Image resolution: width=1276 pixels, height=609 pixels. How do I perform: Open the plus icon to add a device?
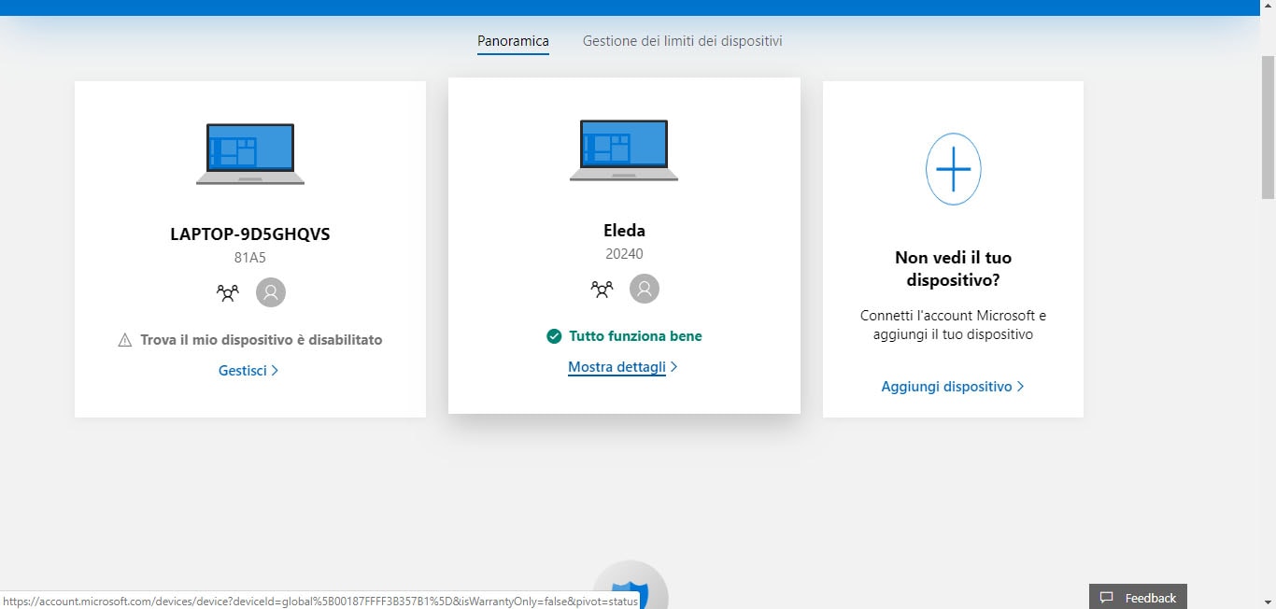coord(953,169)
